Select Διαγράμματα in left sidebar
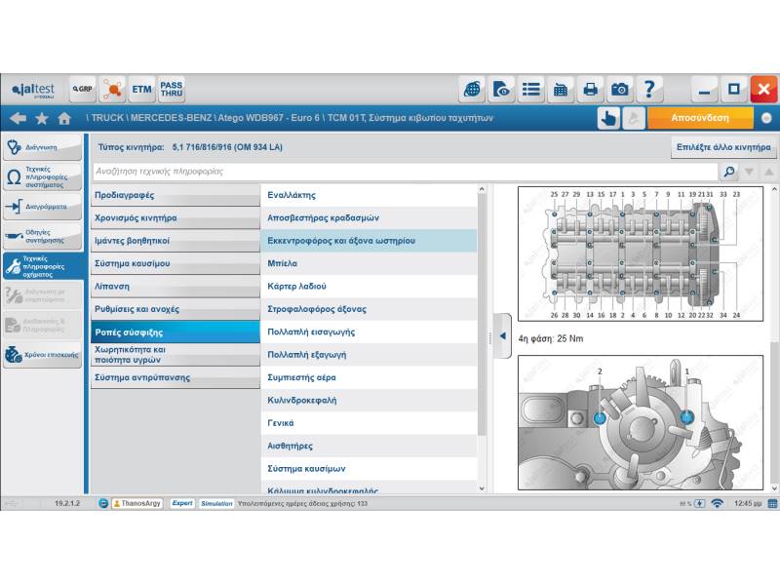The width and height of the screenshot is (780, 585). point(42,207)
